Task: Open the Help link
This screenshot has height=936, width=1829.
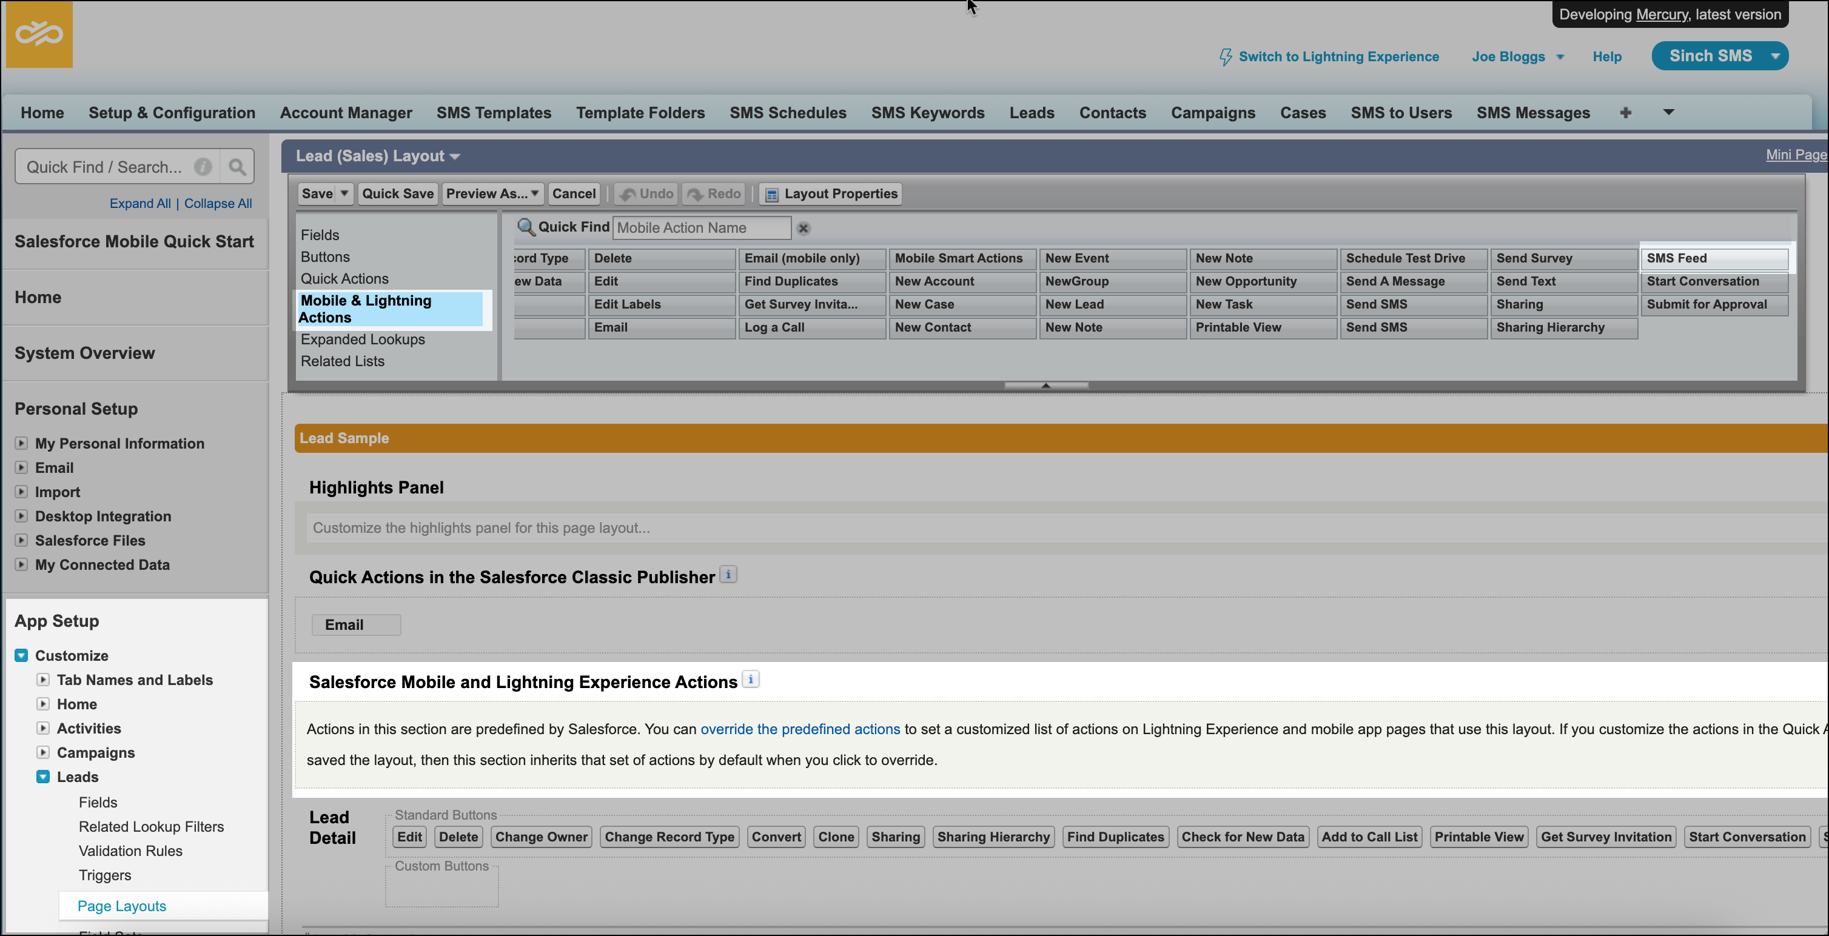Action: (x=1607, y=57)
